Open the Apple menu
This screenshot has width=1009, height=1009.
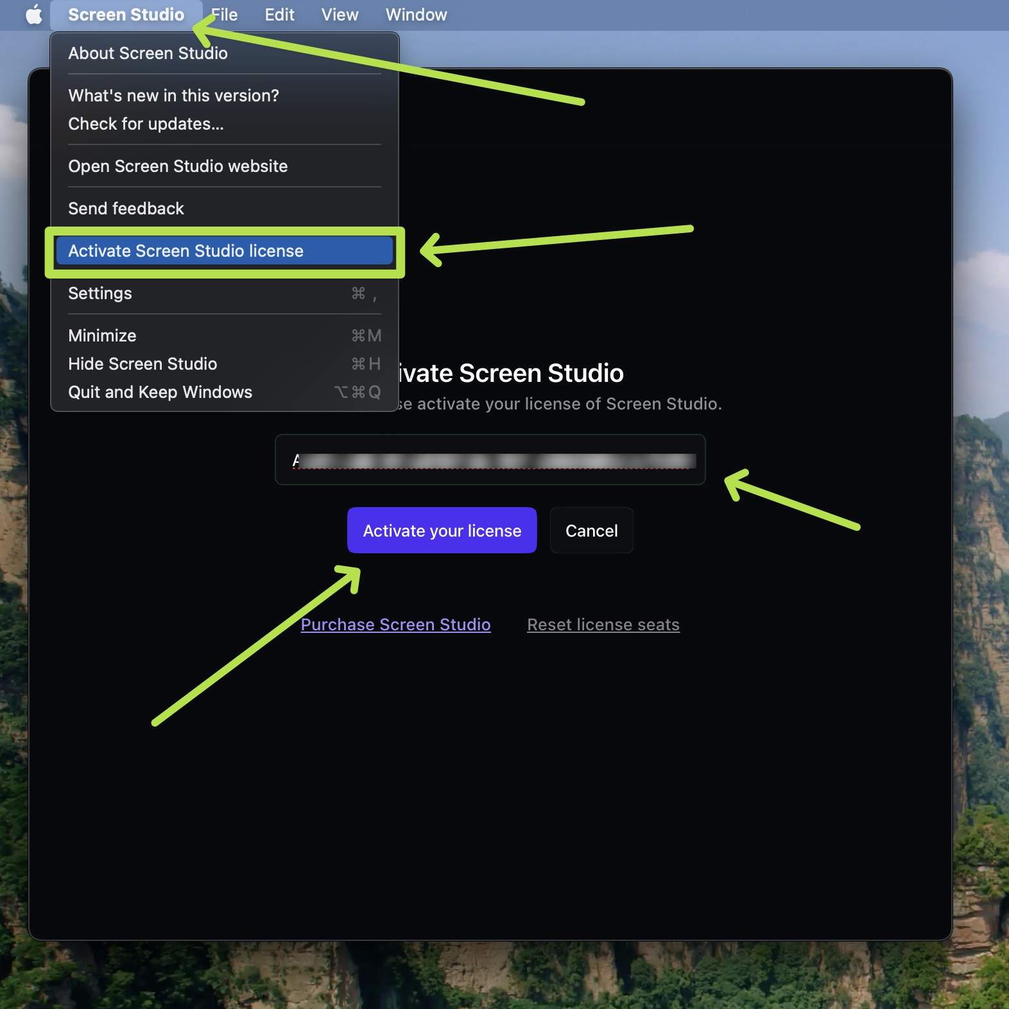click(x=33, y=15)
